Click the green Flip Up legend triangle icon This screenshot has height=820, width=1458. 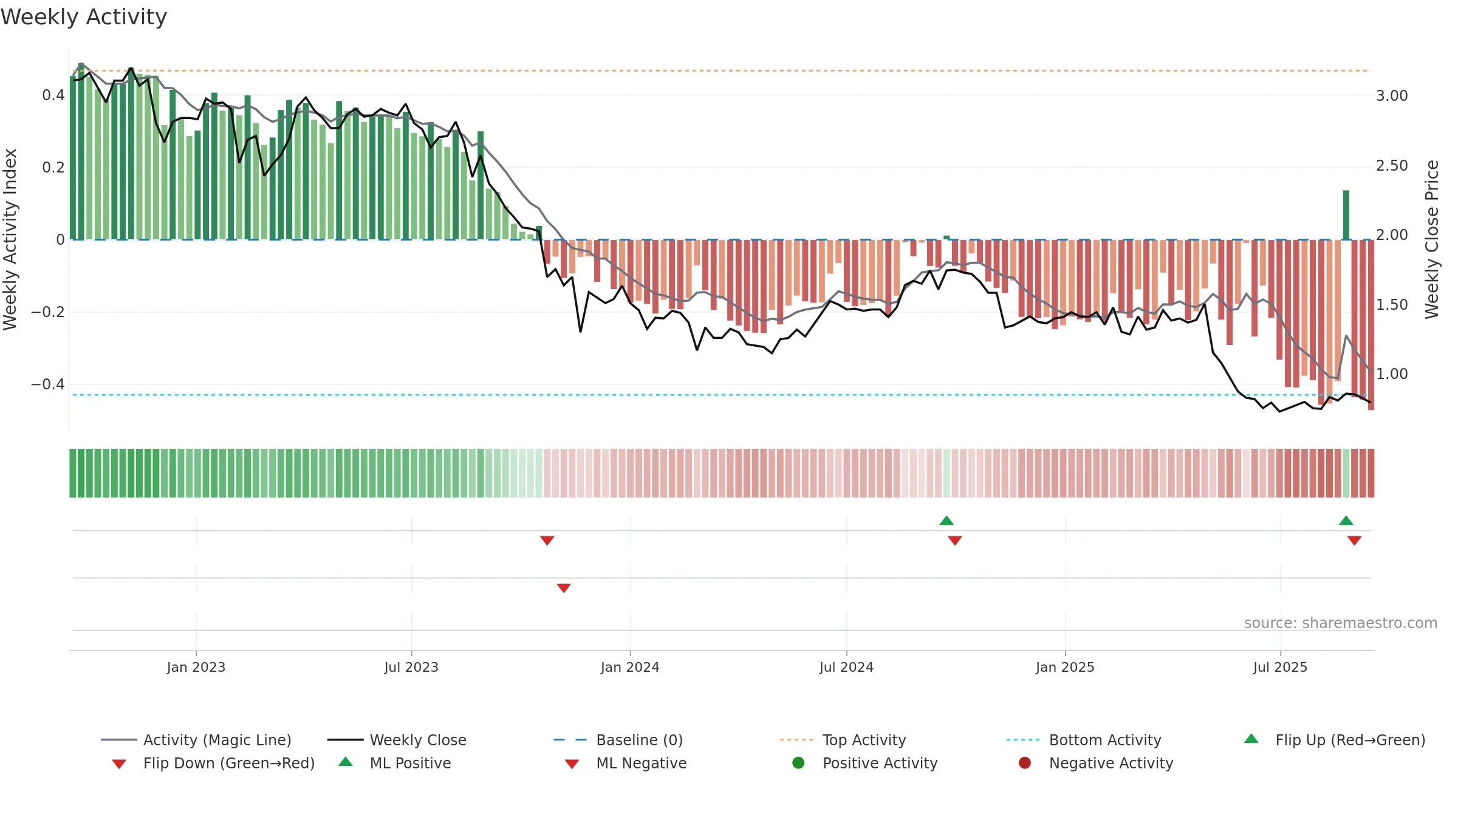[x=1251, y=739]
